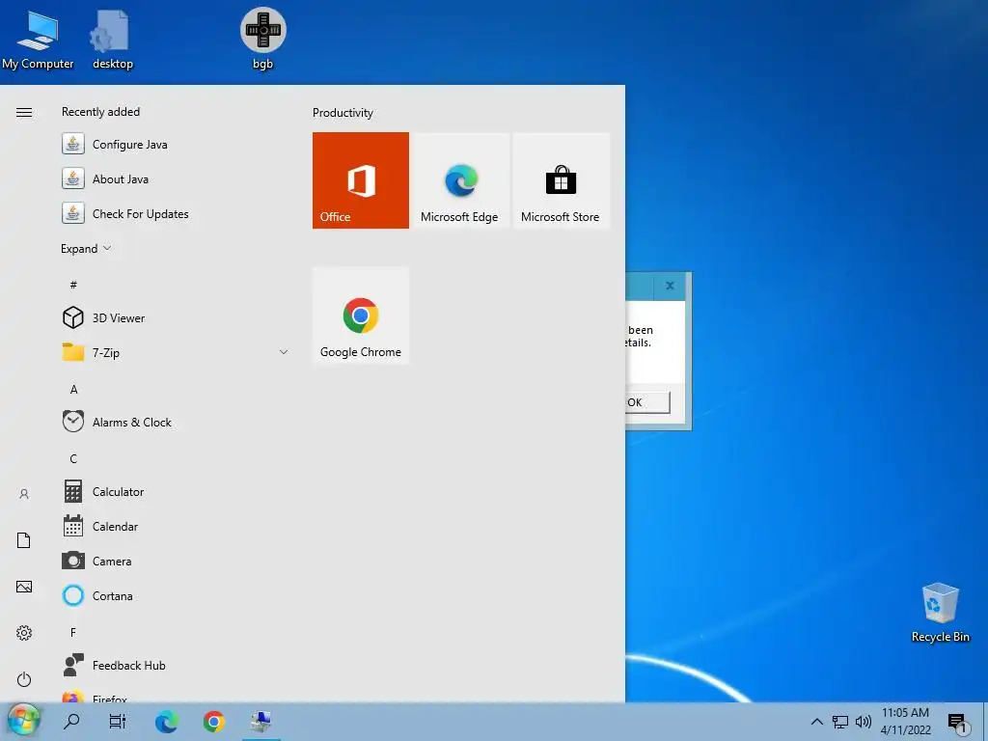Open the Microsoft Store tile
This screenshot has height=741, width=988.
click(561, 180)
